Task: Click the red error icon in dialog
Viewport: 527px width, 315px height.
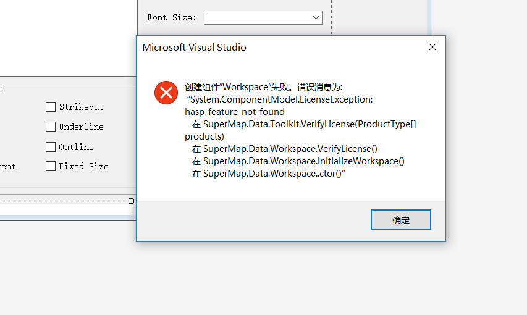Action: [166, 93]
